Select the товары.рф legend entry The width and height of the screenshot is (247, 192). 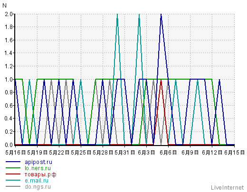click(40, 174)
